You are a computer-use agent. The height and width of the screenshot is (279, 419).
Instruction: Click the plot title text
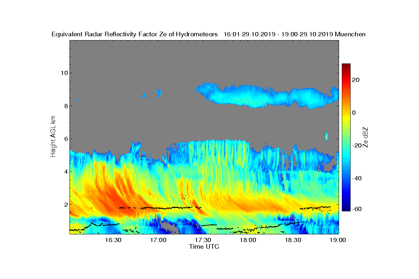point(209,34)
